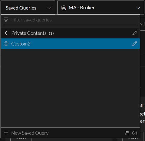Select the MA - Broker service name
145x141 pixels.
point(82,8)
